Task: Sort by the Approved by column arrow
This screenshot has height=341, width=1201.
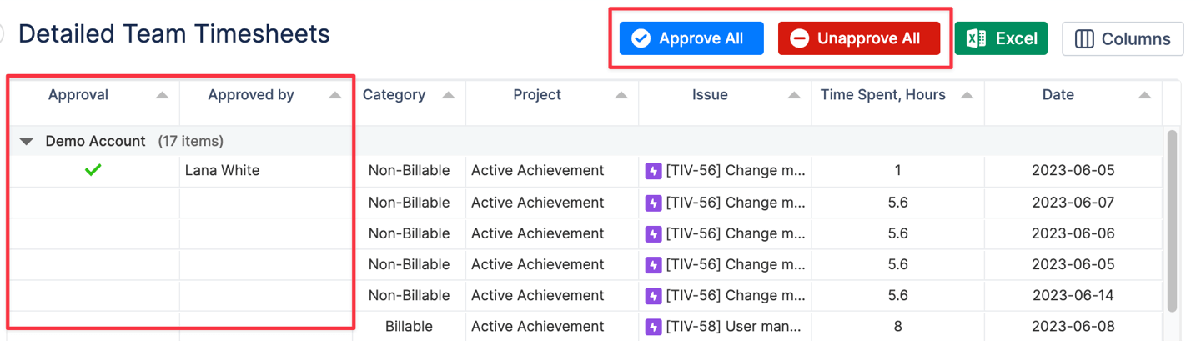Action: click(334, 95)
